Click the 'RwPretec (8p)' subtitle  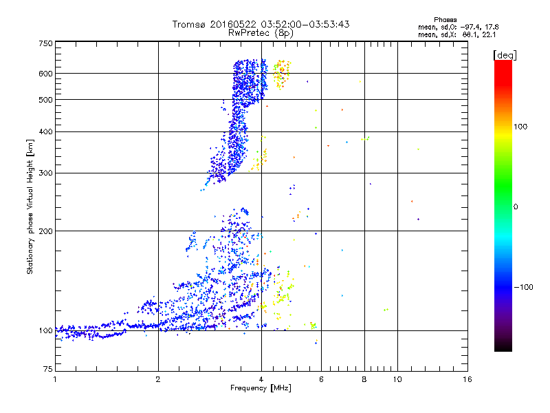[x=261, y=33]
